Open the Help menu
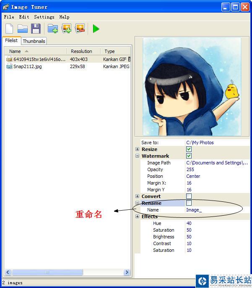The image size is (252, 288). (64, 17)
